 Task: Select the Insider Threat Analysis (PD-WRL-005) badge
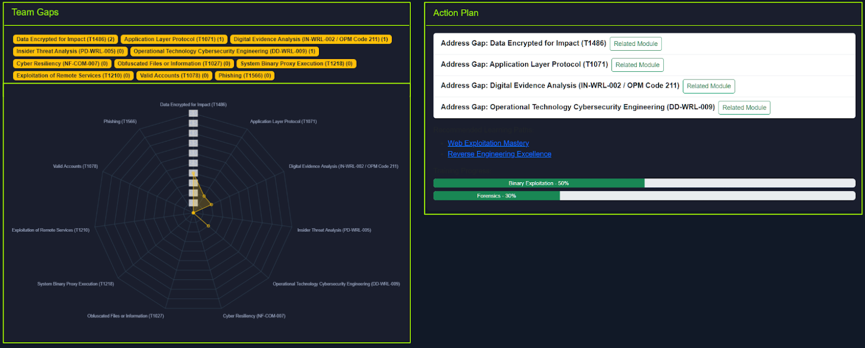point(70,51)
